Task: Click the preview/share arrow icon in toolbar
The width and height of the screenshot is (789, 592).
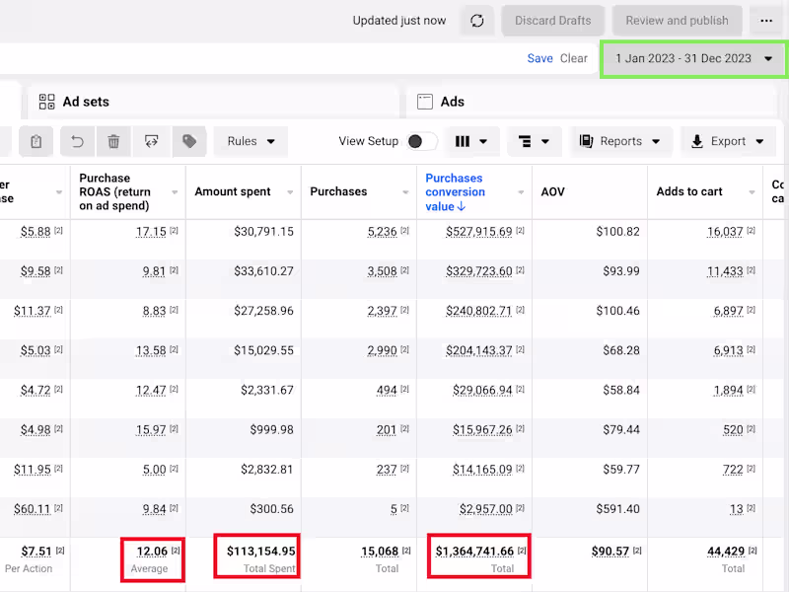Action: 151,141
